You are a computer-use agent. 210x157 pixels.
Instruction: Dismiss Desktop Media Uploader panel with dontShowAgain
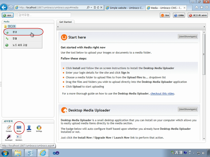point(188,109)
